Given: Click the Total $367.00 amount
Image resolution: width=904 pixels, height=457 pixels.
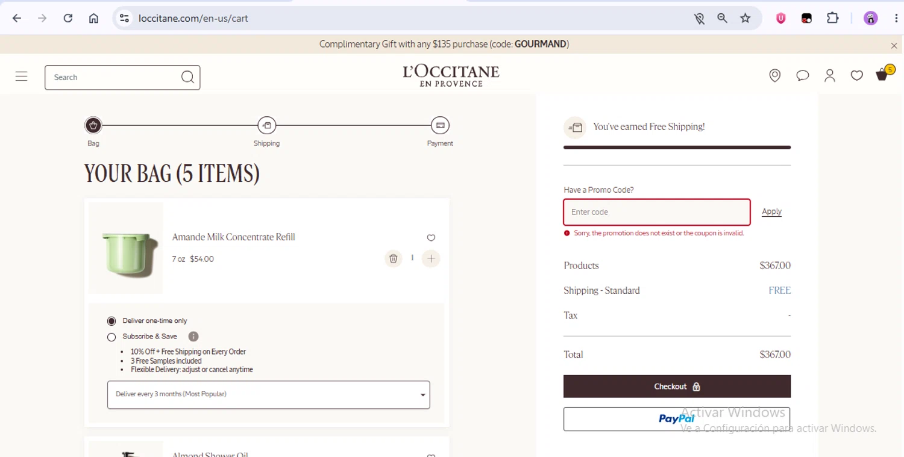Looking at the screenshot, I should click(x=775, y=355).
